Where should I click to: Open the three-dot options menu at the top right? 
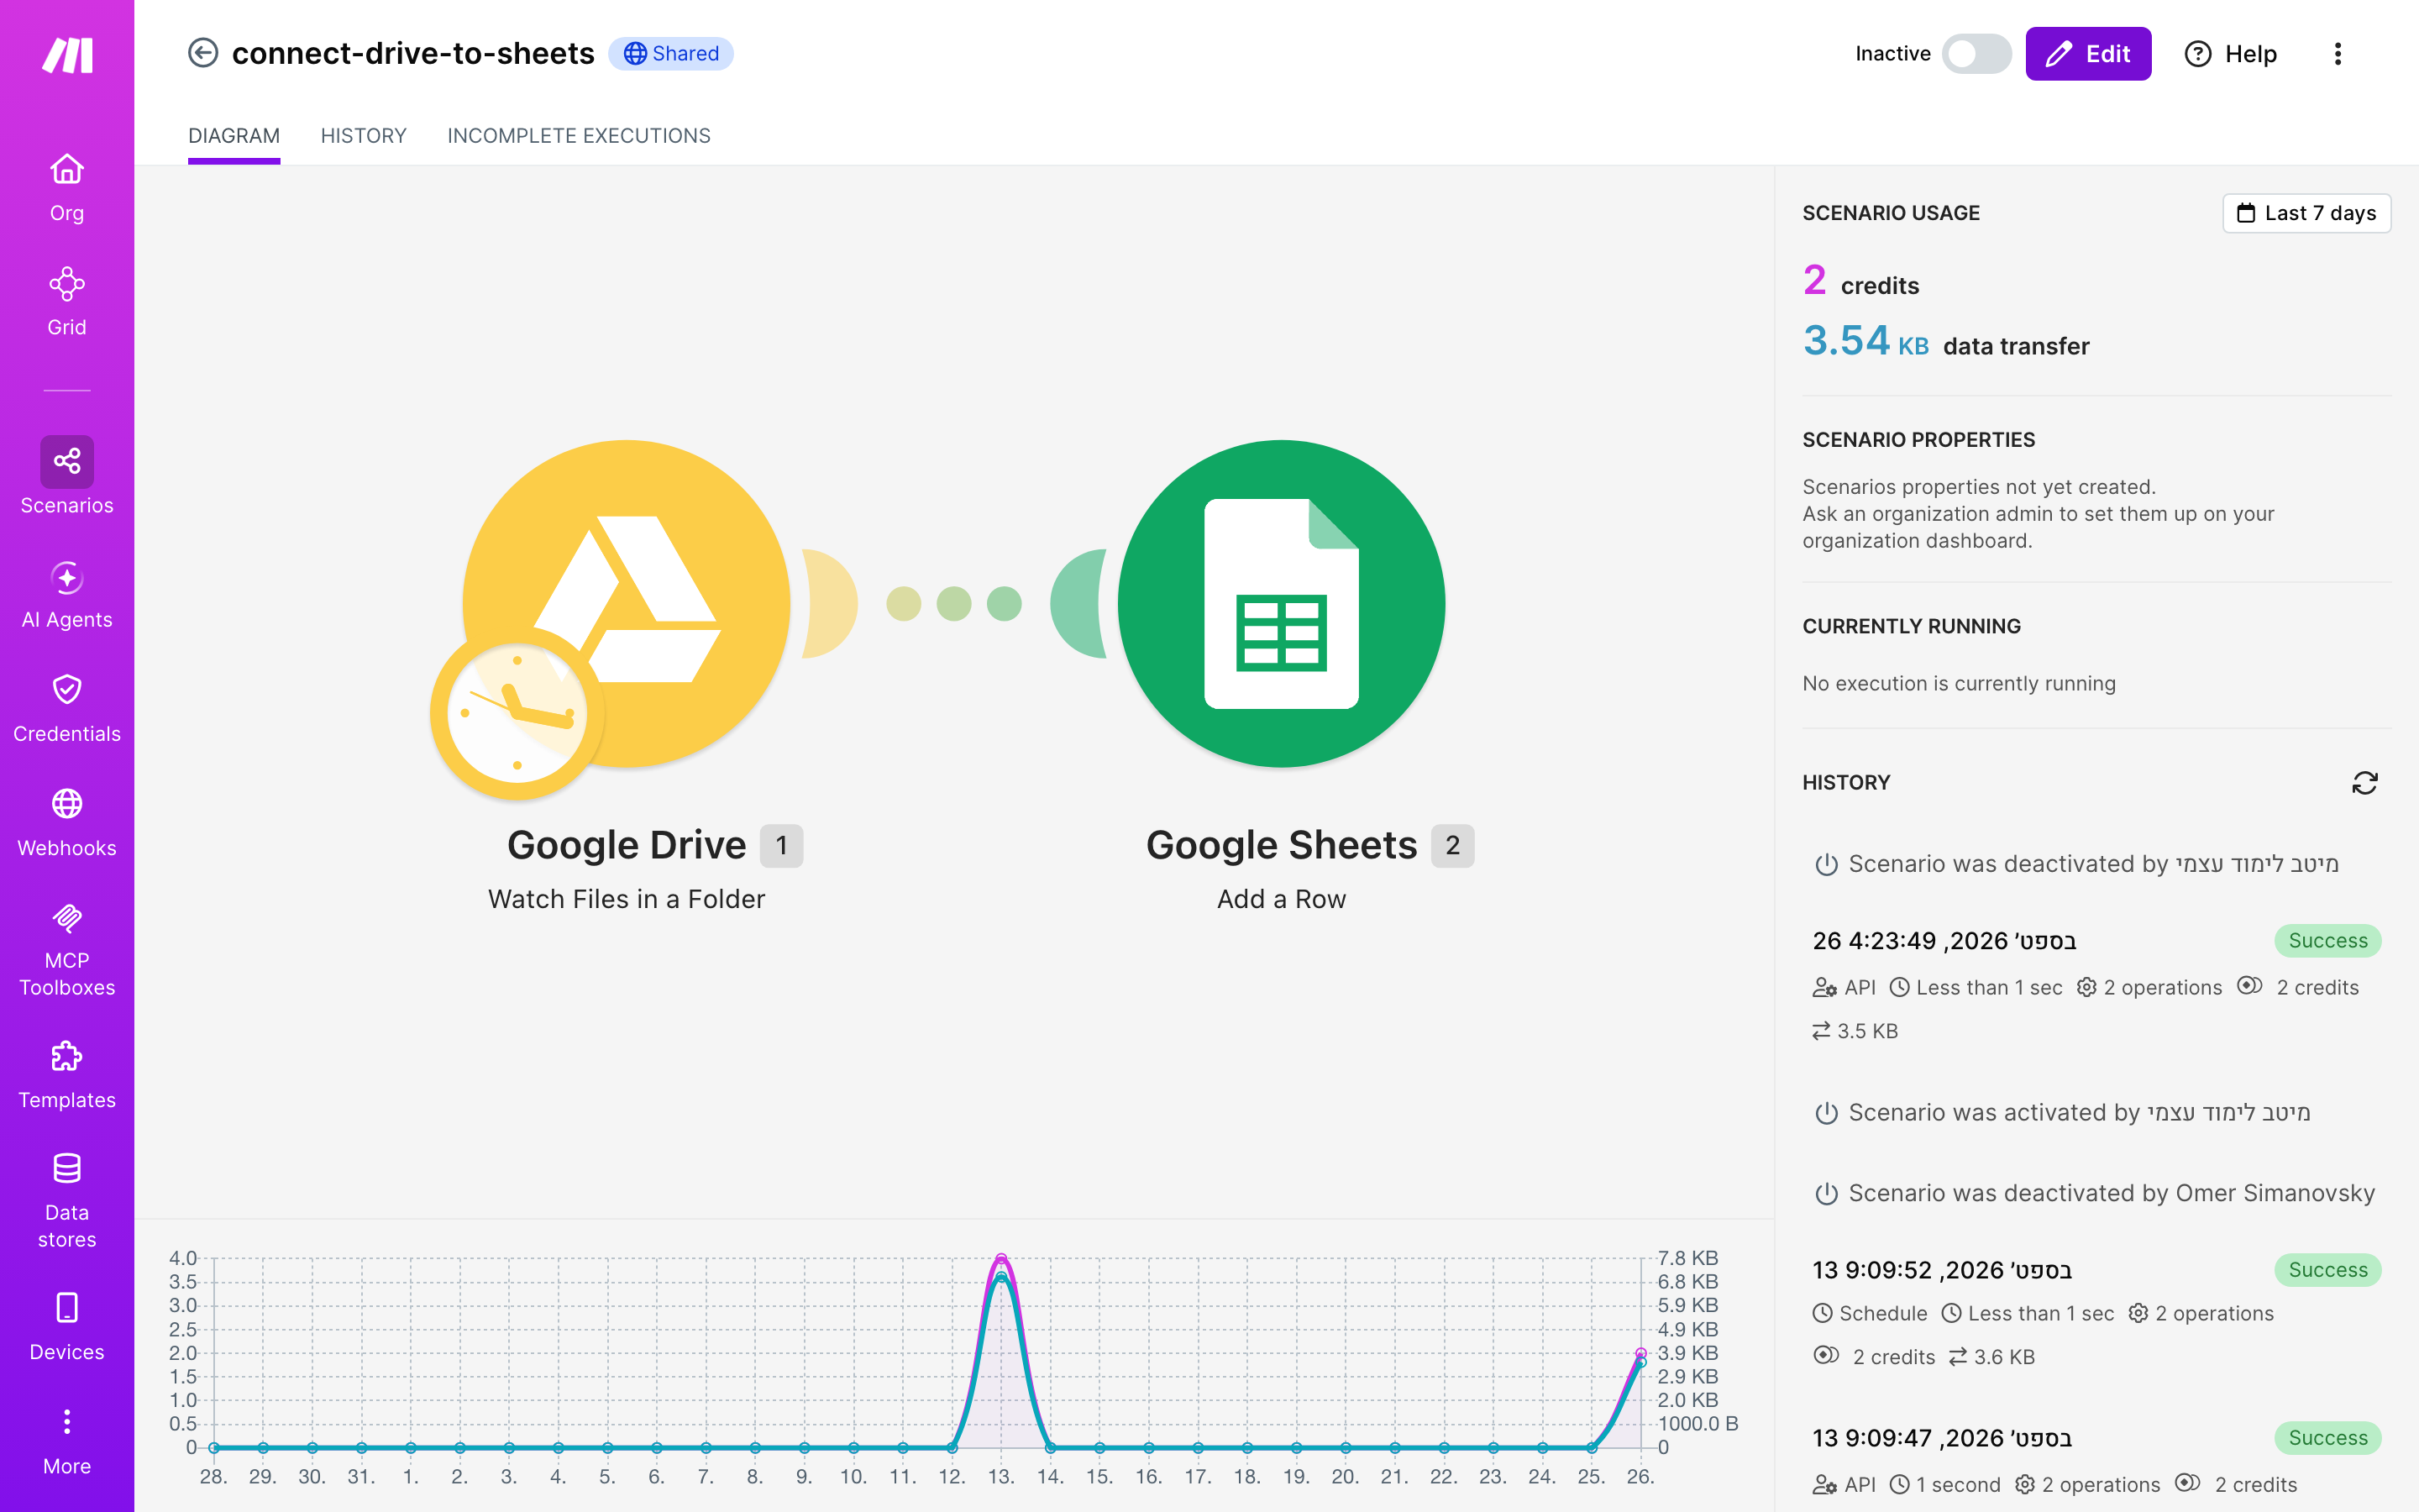tap(2337, 54)
